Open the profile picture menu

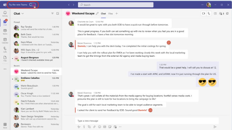[x=209, y=5]
